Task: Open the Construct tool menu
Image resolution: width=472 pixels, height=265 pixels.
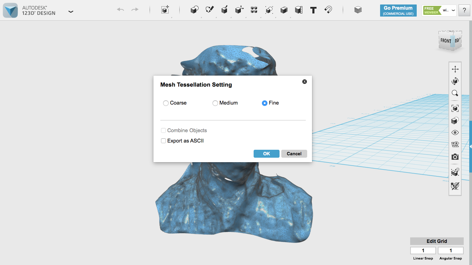Action: (224, 10)
